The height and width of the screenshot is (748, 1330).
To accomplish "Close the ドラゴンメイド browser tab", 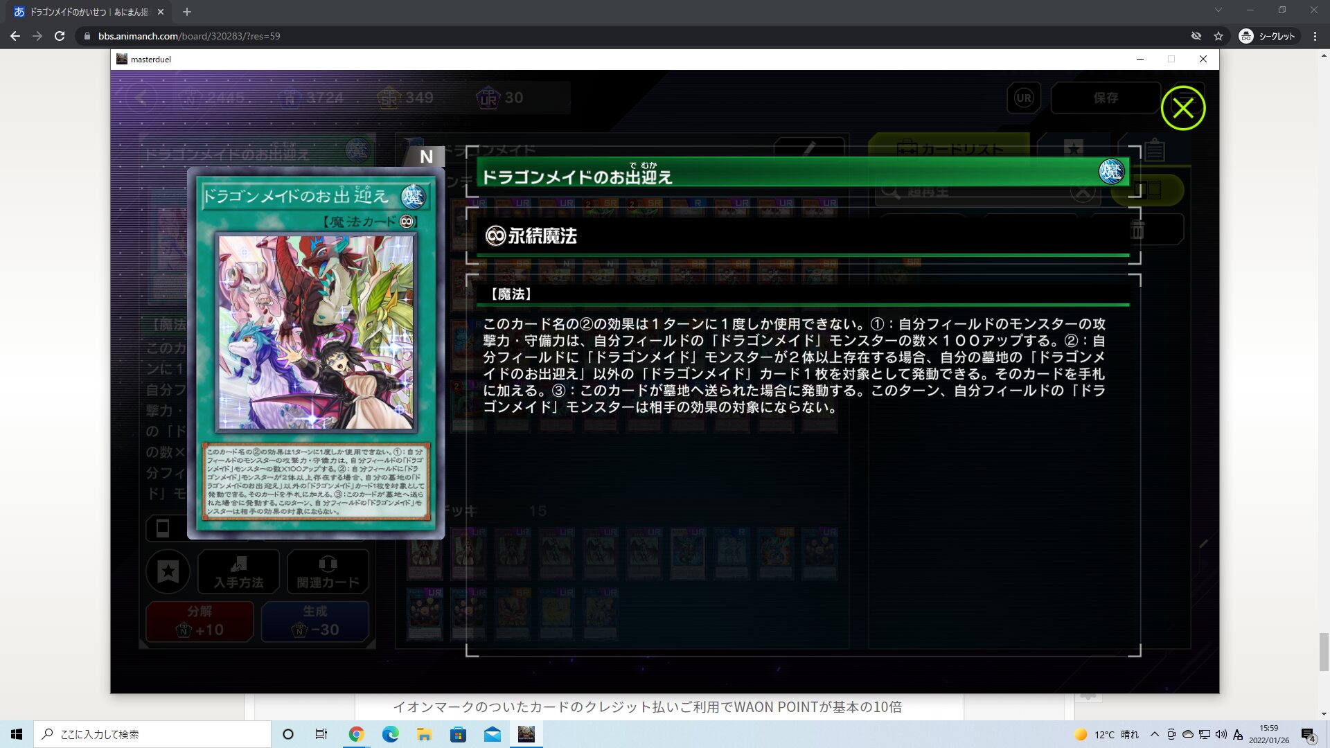I will pos(161,12).
